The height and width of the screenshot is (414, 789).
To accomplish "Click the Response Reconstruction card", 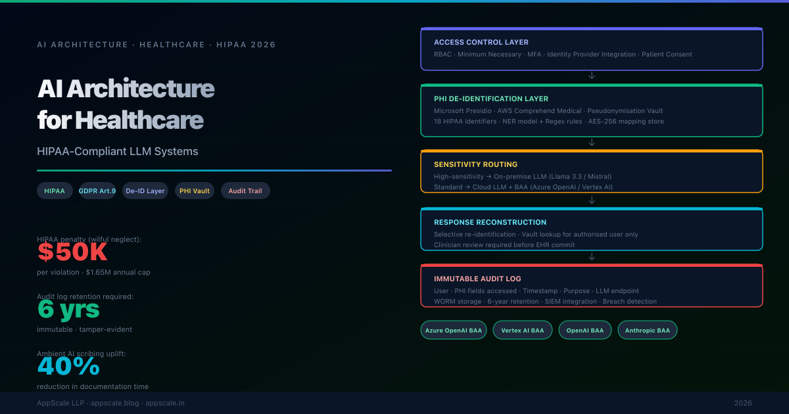I will click(x=592, y=229).
